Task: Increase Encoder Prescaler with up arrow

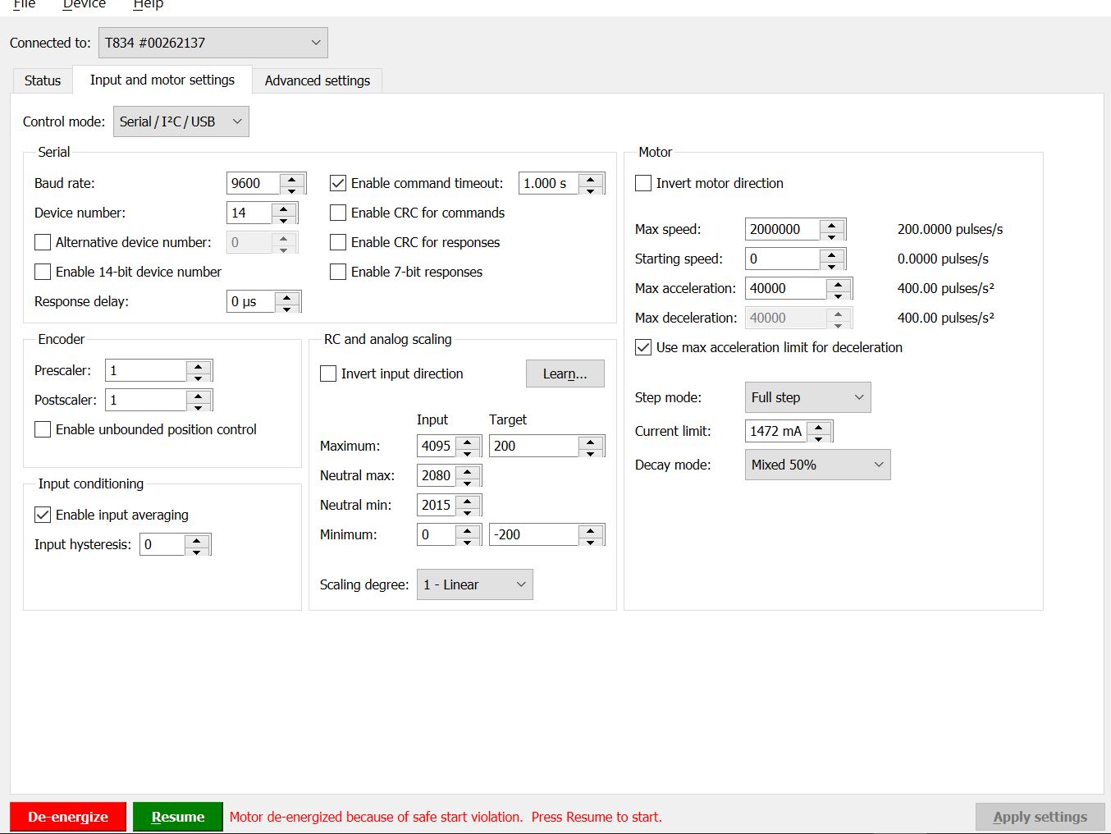Action: 199,365
